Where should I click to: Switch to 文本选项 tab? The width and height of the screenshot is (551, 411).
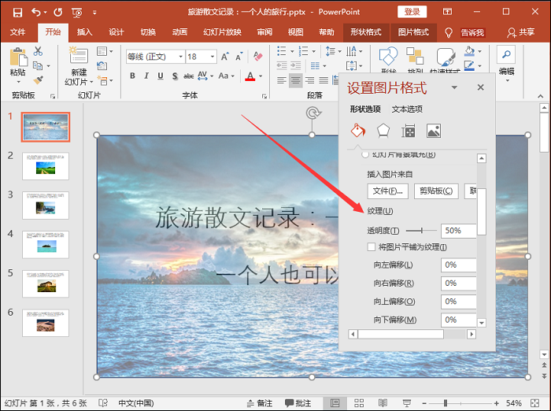point(407,109)
